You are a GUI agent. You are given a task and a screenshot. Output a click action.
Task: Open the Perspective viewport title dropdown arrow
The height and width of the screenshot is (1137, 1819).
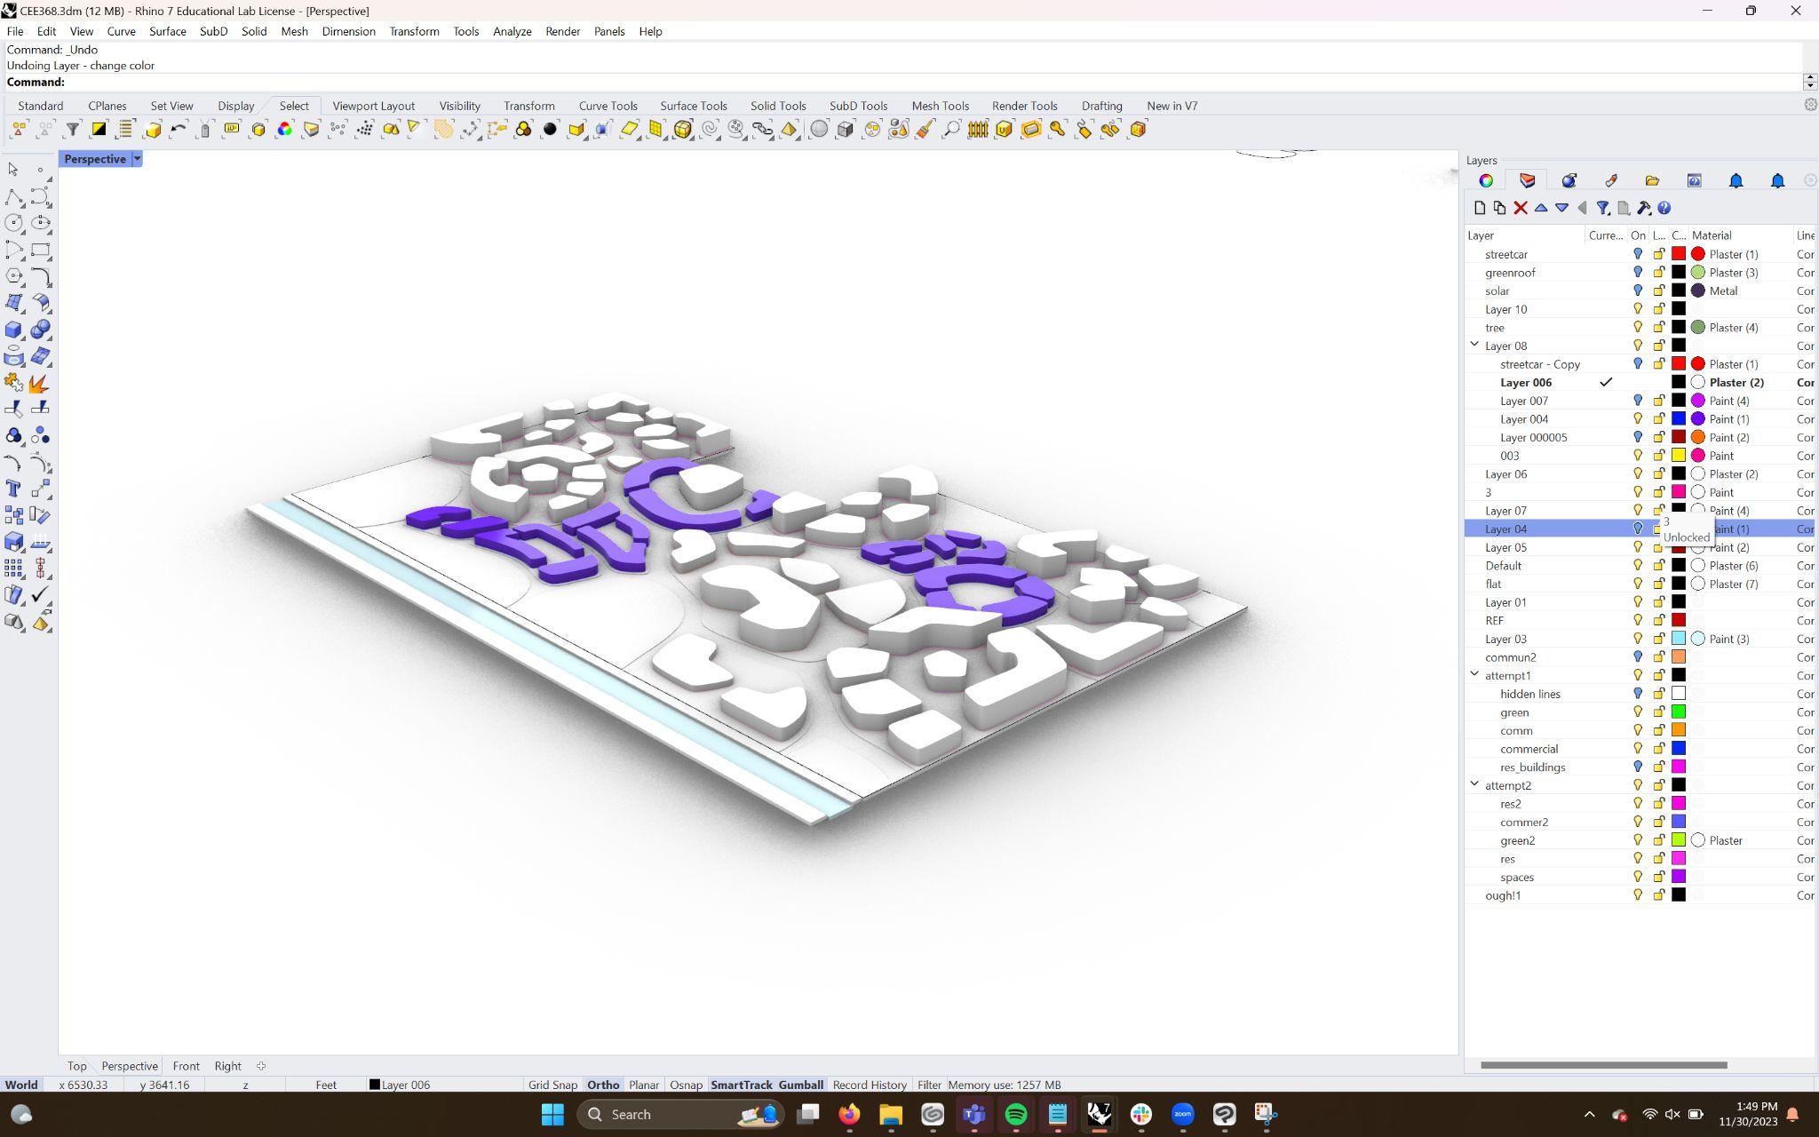point(137,159)
